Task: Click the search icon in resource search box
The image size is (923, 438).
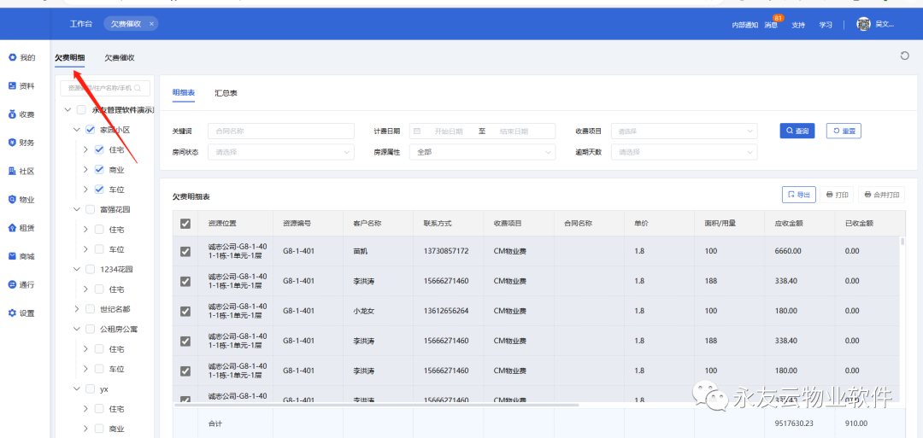Action: [138, 88]
